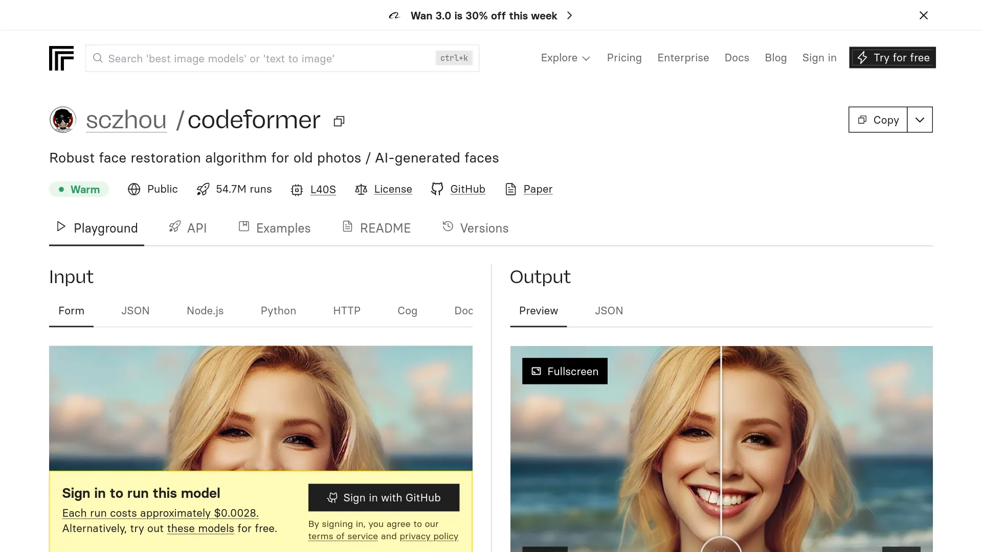
Task: Switch to the Examples tab
Action: click(275, 228)
